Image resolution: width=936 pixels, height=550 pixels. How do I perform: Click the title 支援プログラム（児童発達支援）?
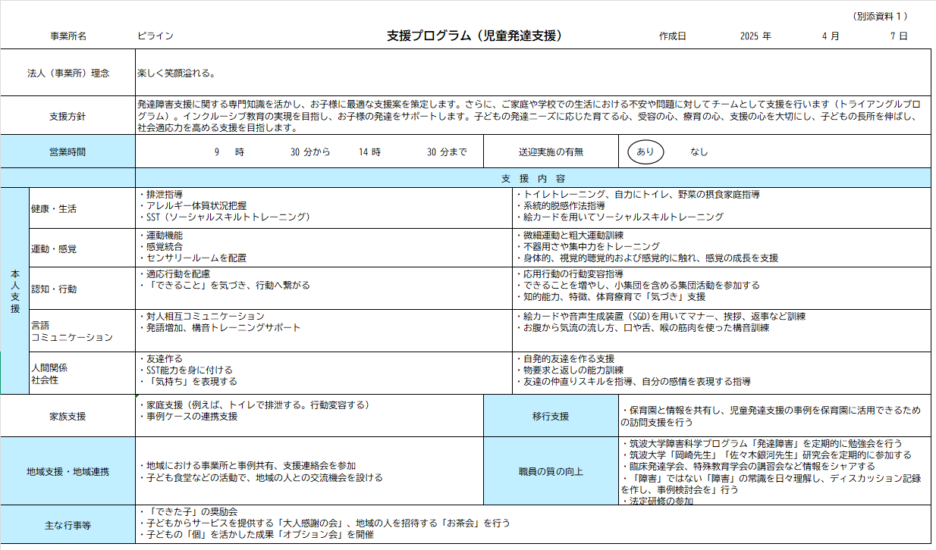[474, 36]
